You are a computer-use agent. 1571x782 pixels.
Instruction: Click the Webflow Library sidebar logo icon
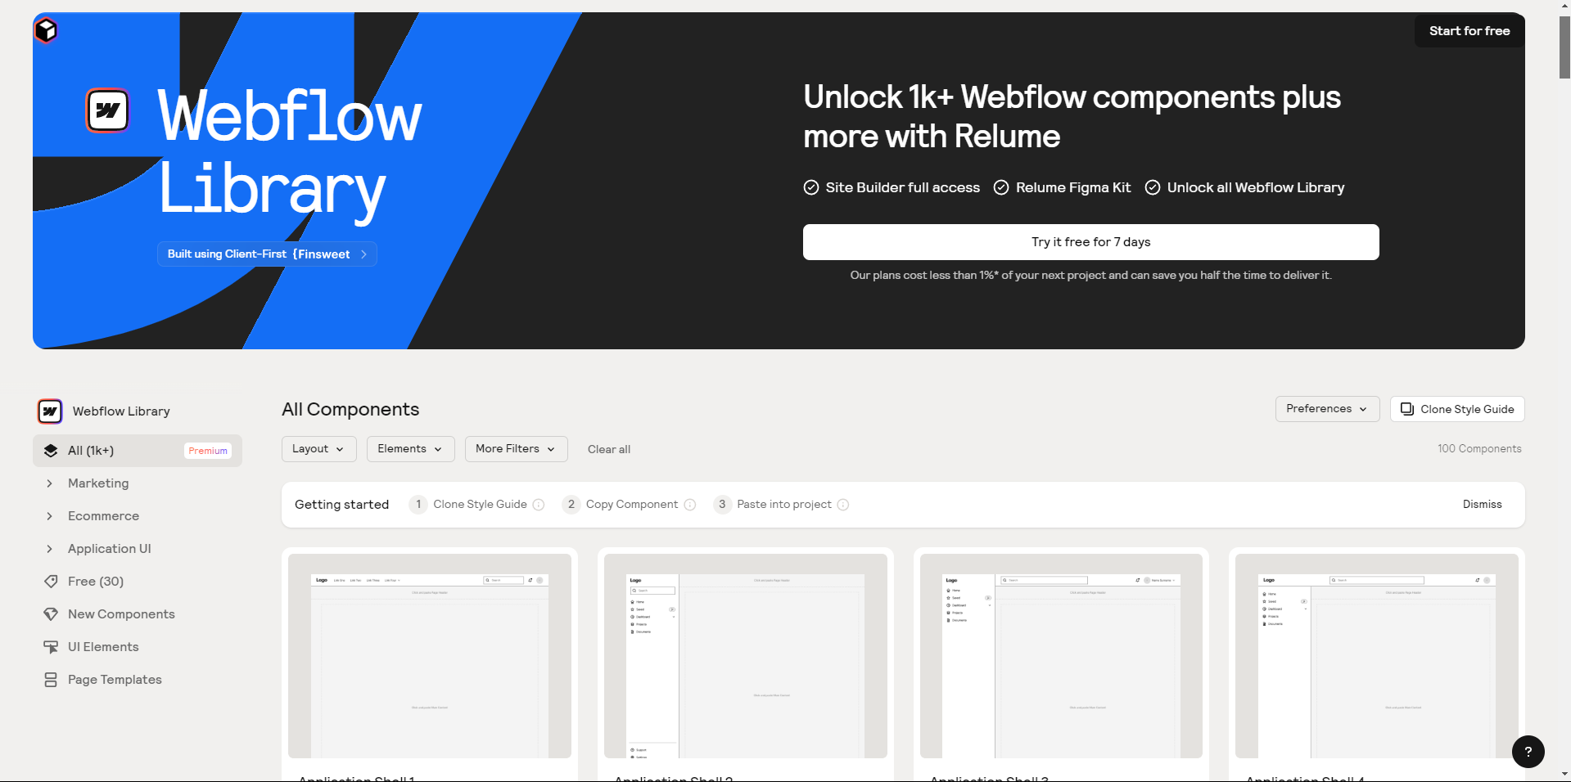50,411
